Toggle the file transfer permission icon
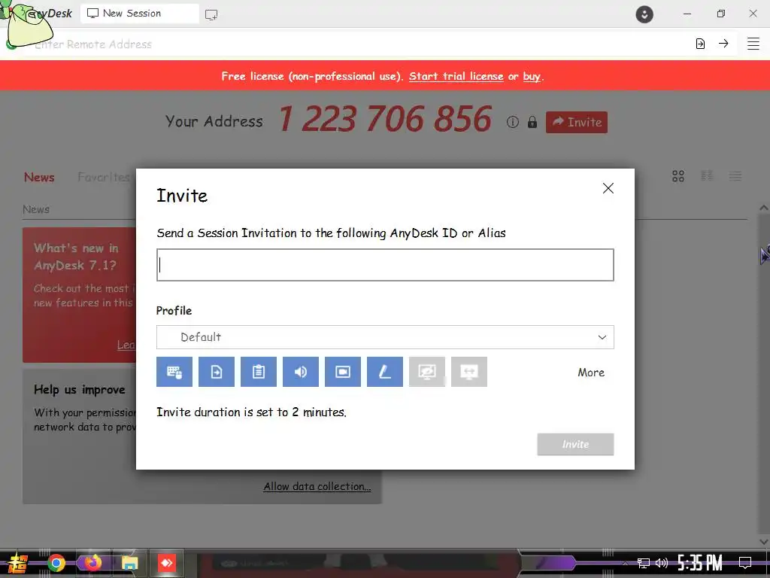The height and width of the screenshot is (578, 770). tap(217, 372)
